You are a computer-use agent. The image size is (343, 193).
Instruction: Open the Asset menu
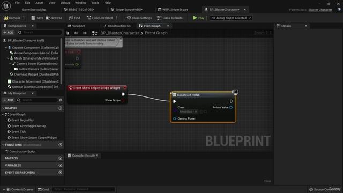click(x=39, y=3)
